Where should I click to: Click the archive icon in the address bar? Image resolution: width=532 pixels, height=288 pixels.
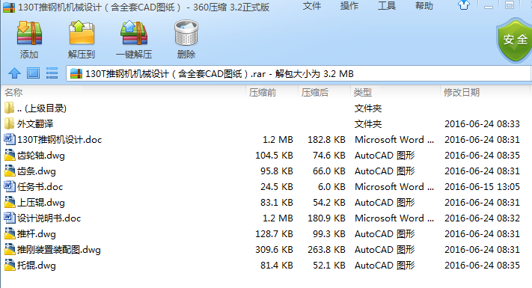point(76,73)
